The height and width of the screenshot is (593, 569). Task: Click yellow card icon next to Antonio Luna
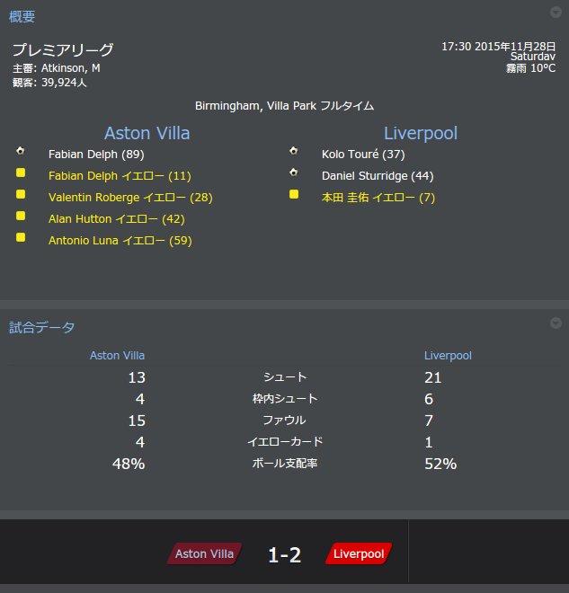(21, 237)
